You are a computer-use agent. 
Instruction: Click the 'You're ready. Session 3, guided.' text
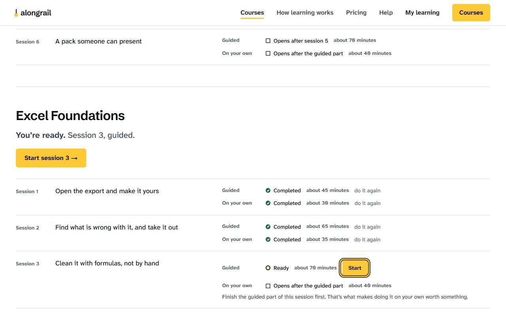[75, 135]
